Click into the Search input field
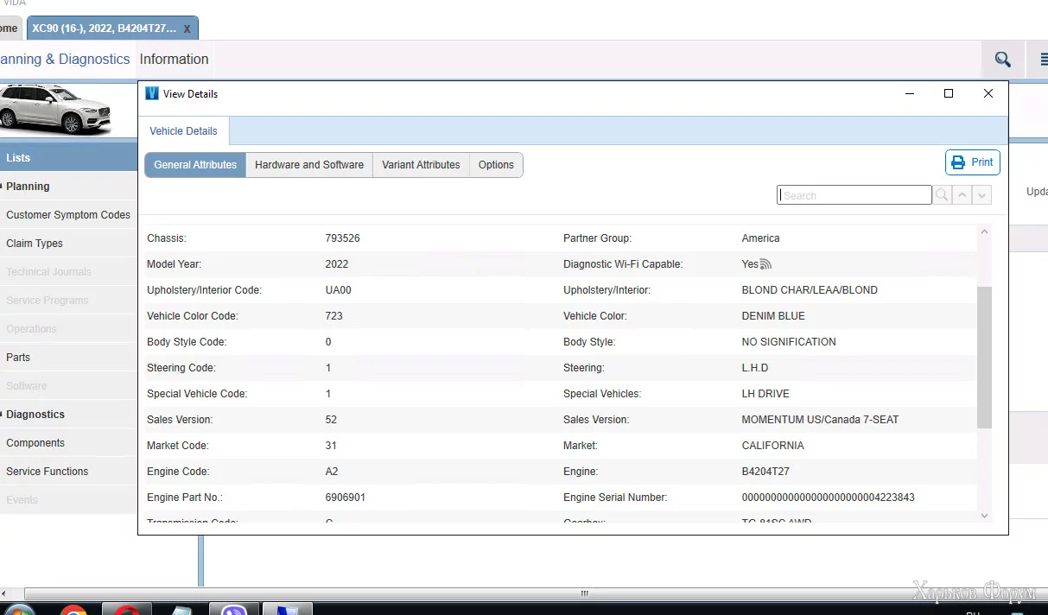This screenshot has height=615, width=1048. (x=854, y=195)
